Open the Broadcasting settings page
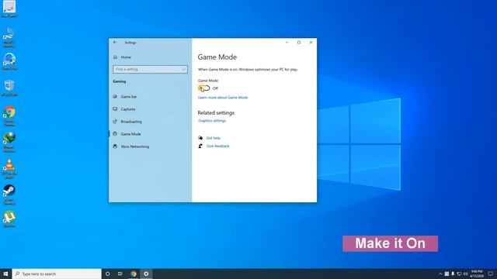 point(131,122)
